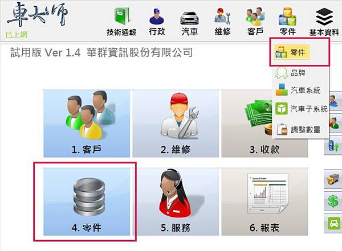Open the 4. 零件 database tile
Image resolution: width=342 pixels, height=251 pixels.
click(87, 201)
